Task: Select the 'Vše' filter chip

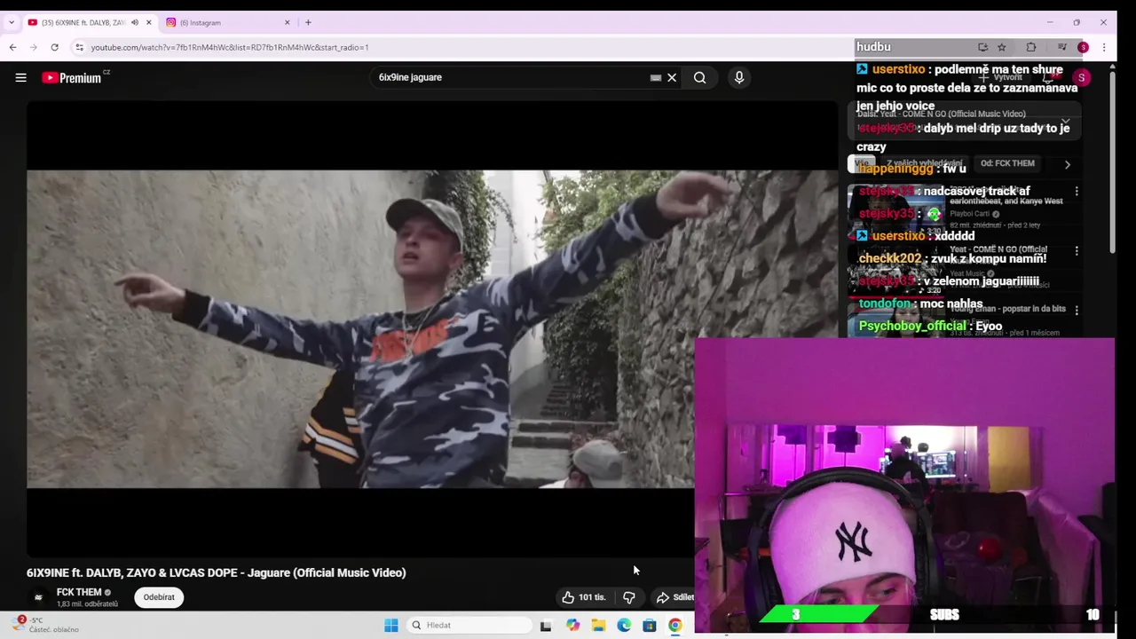Action: (862, 163)
